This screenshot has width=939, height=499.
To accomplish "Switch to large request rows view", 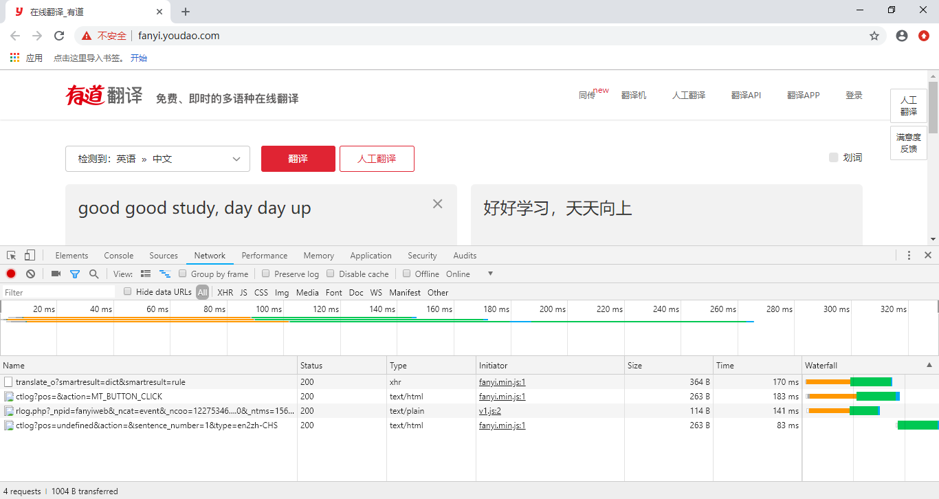I will click(x=146, y=274).
